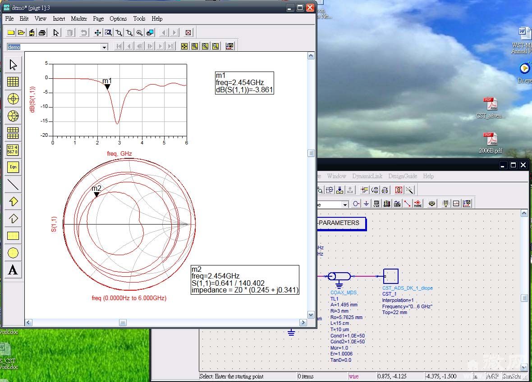Open the DesignGuide menu in schematic window

403,176
